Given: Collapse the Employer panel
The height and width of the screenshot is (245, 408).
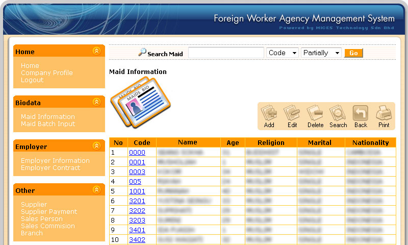Looking at the screenshot, I should click(x=96, y=146).
